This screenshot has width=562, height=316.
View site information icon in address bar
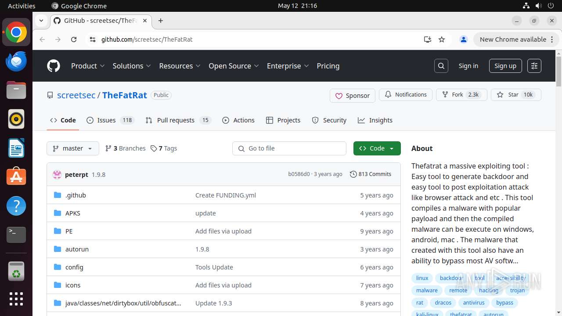tap(92, 39)
